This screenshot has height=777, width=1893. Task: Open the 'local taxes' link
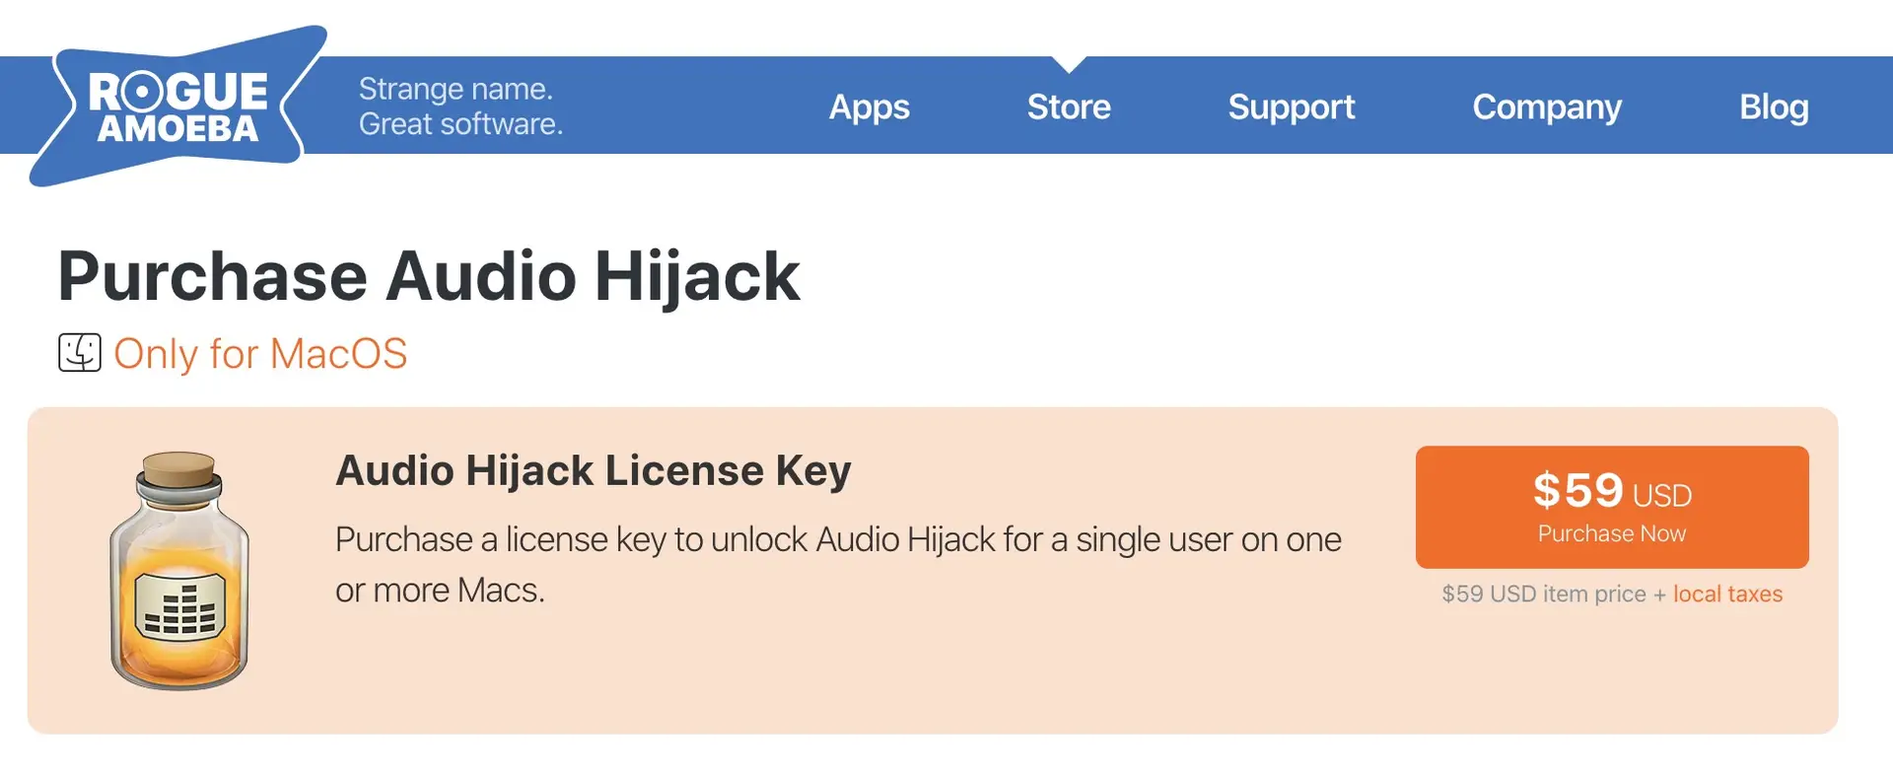[1727, 594]
